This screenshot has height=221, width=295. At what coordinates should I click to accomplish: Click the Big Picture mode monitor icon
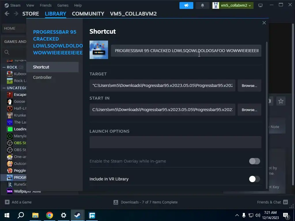pyautogui.click(x=260, y=5)
